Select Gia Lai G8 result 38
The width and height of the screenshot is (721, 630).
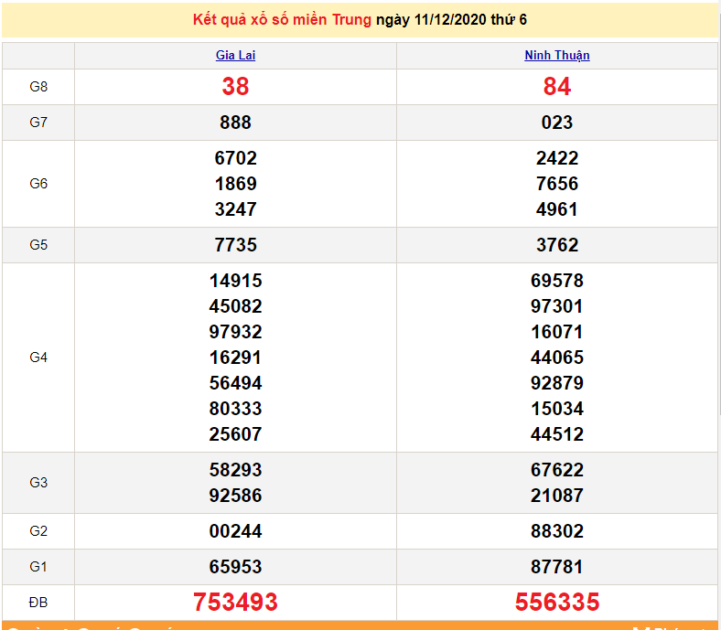click(x=235, y=87)
